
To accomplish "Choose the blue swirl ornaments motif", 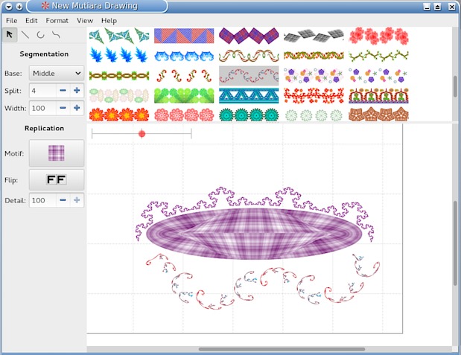I will pos(184,56).
